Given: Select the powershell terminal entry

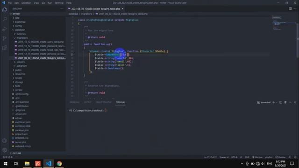Looking at the screenshot, I should 264,102.
